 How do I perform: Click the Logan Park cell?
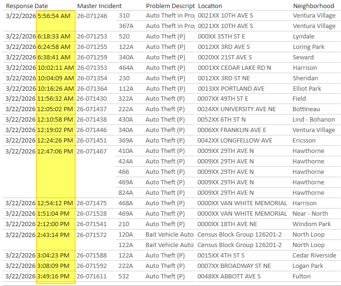[x=308, y=266]
